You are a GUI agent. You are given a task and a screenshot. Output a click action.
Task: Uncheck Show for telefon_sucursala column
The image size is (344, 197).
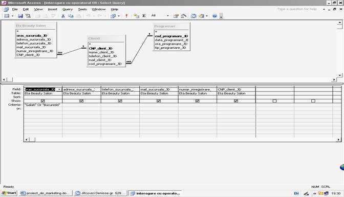(x=120, y=101)
